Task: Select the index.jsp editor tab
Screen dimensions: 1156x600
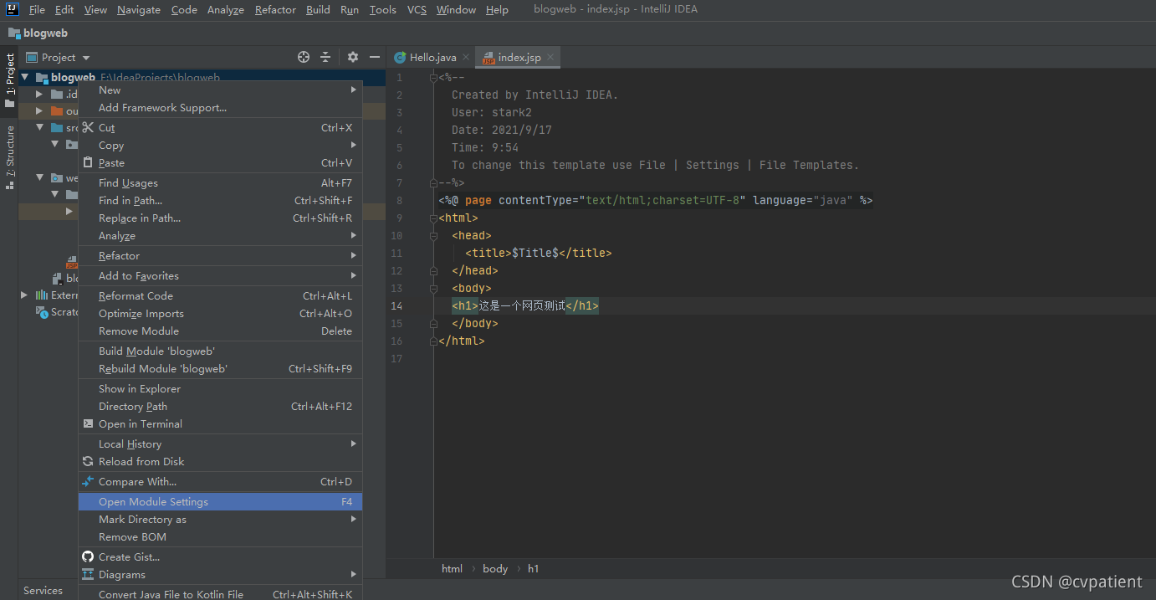Action: tap(519, 57)
